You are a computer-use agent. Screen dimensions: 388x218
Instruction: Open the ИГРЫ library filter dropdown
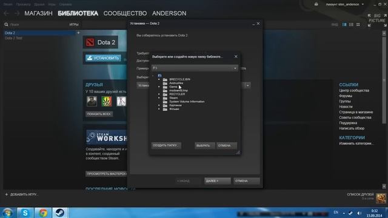(74, 24)
